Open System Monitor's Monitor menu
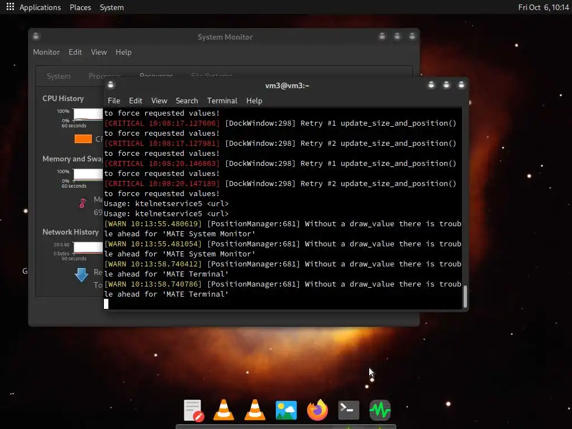 coord(46,52)
